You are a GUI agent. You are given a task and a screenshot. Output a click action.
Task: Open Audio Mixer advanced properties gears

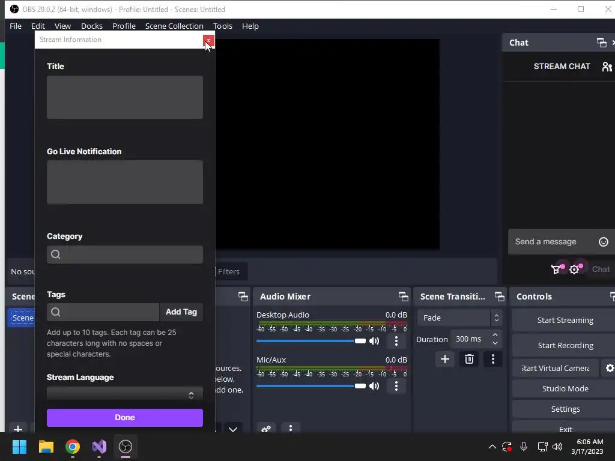point(266,428)
